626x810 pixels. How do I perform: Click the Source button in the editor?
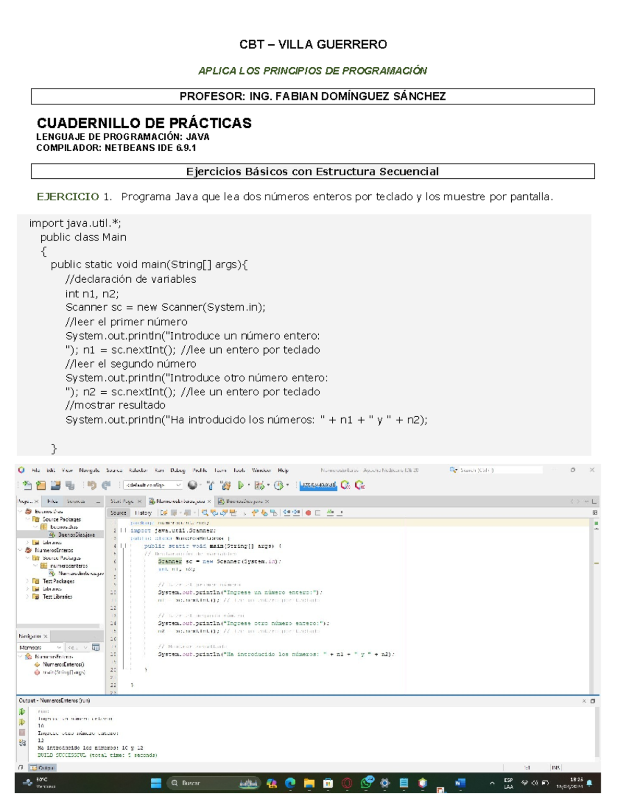(x=118, y=512)
